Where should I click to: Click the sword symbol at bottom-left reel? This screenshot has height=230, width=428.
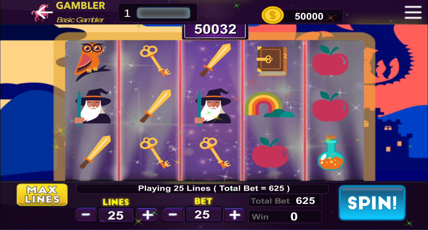pos(95,152)
